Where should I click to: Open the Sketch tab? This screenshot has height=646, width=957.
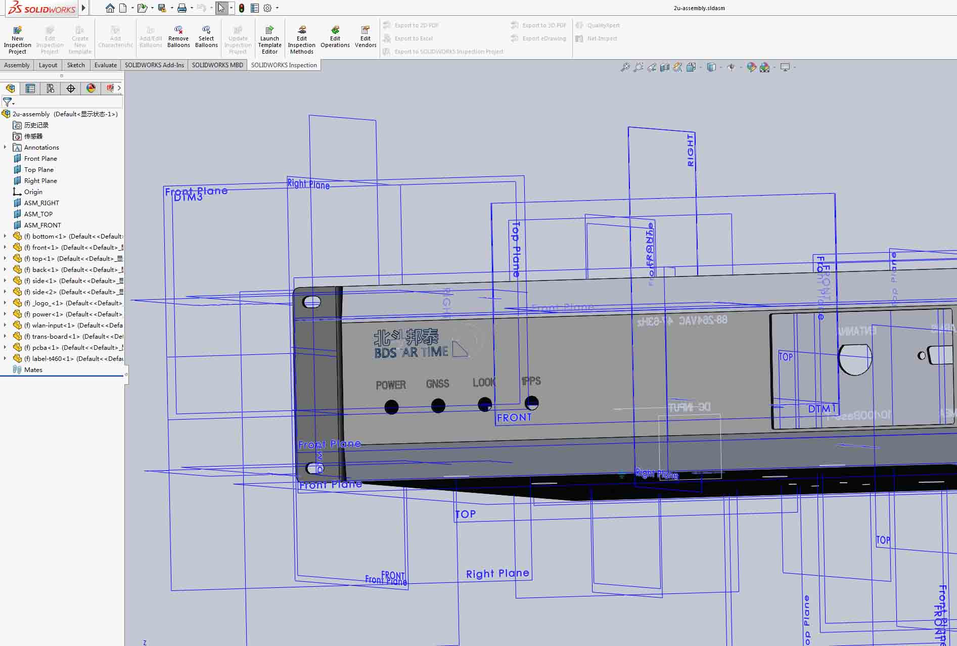[76, 65]
